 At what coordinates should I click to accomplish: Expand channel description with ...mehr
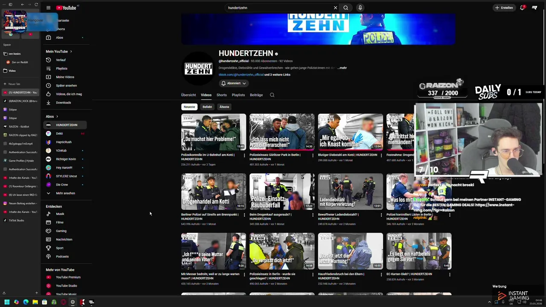(x=342, y=68)
